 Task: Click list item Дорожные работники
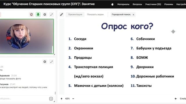coord(155,76)
